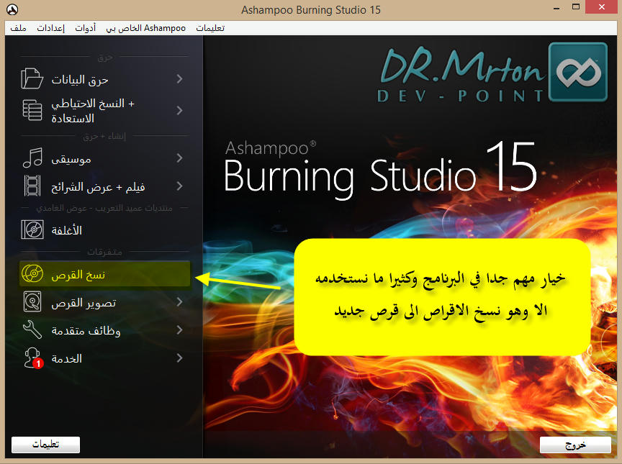Click the wrench icon for وظائف متقدمة
622x464 pixels.
pos(32,330)
